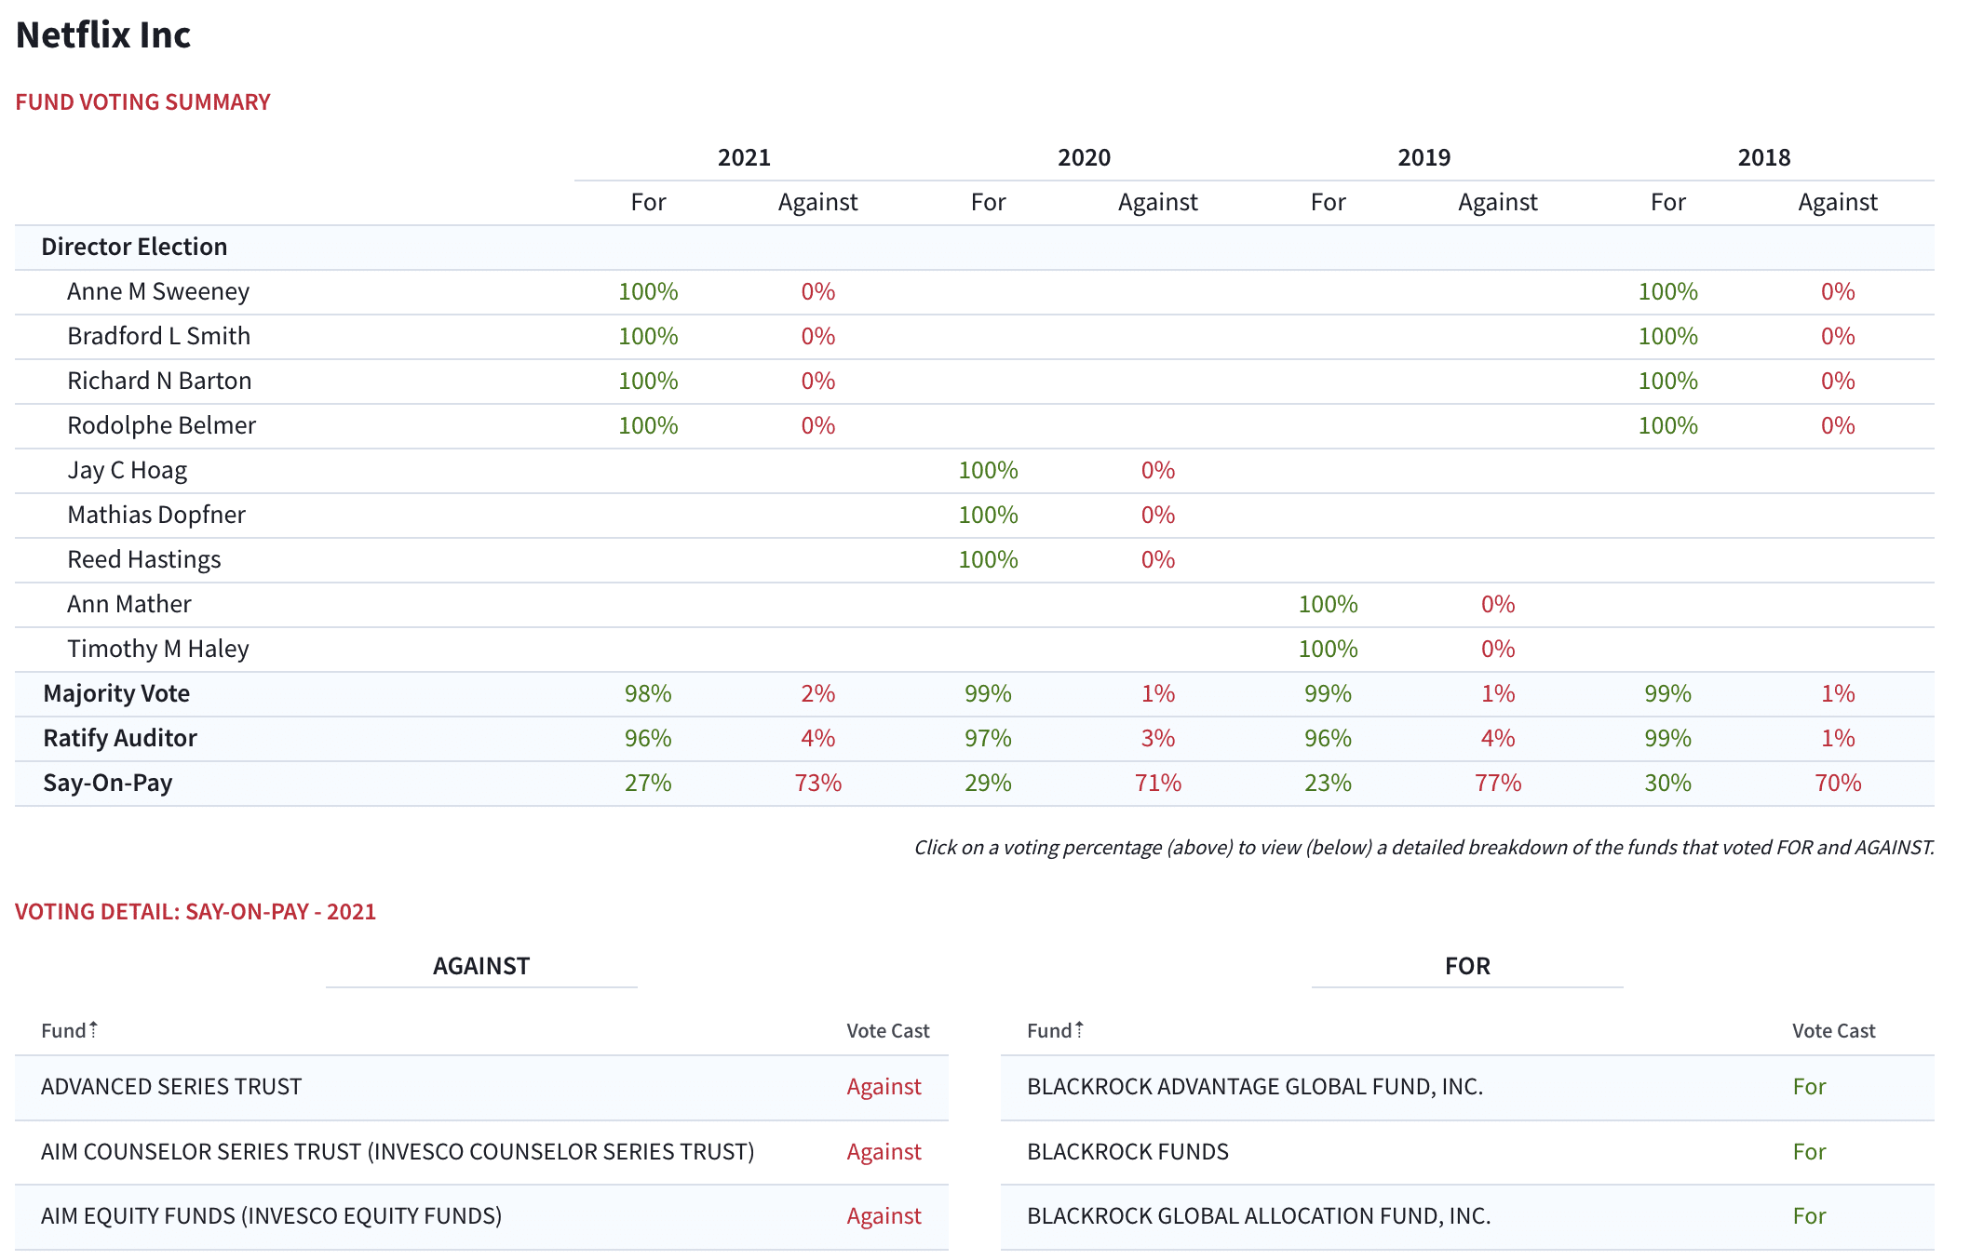Click Vote Cast header in FOR table
Viewport: 1970px width, 1260px height.
[1834, 1031]
